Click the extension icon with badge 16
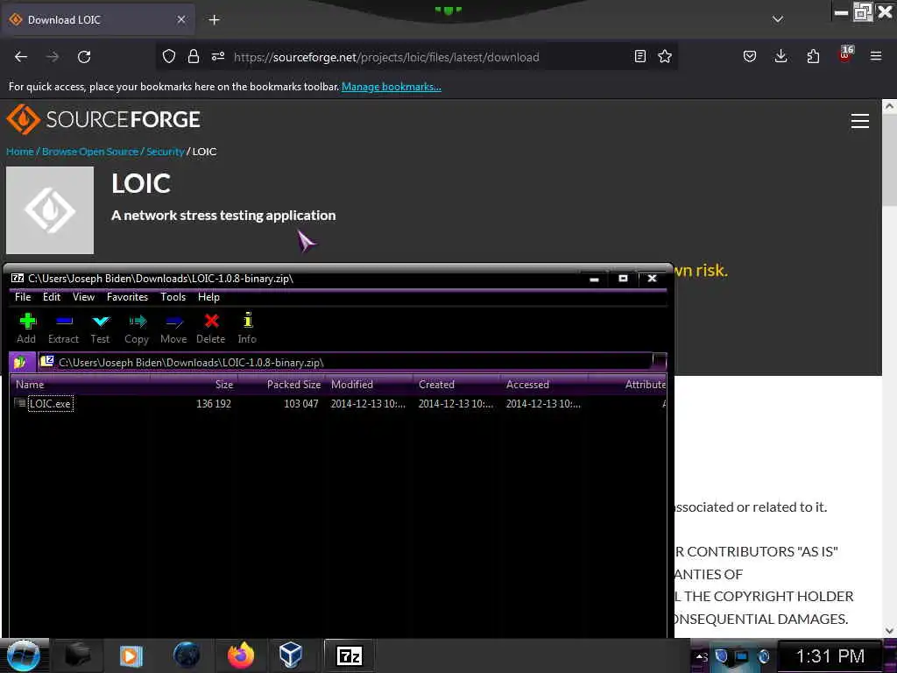 point(845,55)
